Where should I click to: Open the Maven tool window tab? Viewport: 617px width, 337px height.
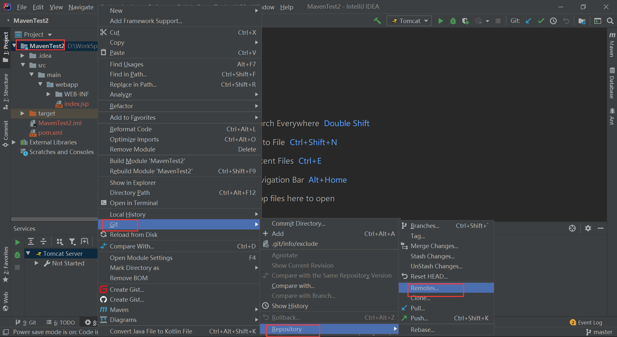pyautogui.click(x=612, y=45)
